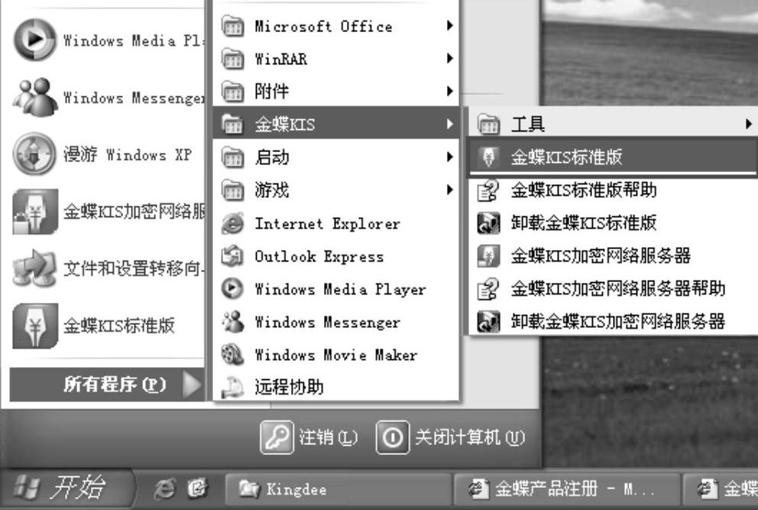The image size is (758, 510).
Task: Launch Internet Explorer from All Programs menu
Action: point(336,223)
